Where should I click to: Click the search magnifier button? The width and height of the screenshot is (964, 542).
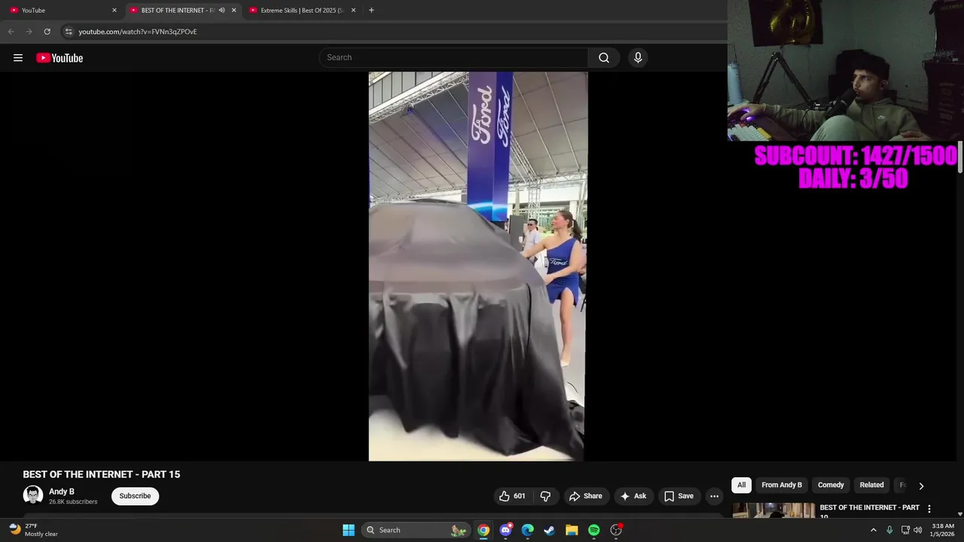[604, 58]
